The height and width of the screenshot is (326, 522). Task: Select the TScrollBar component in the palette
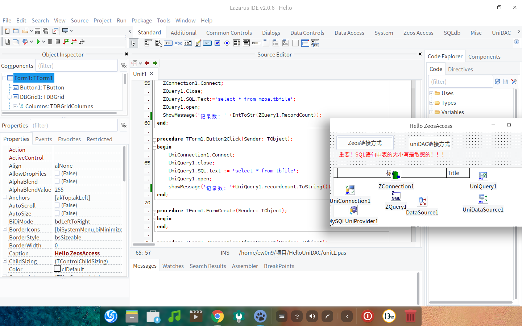pyautogui.click(x=256, y=43)
